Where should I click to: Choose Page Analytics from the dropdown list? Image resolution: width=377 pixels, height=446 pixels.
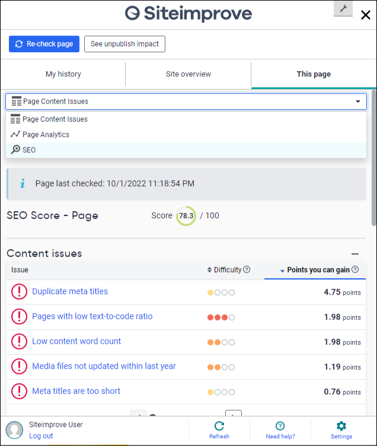186,135
